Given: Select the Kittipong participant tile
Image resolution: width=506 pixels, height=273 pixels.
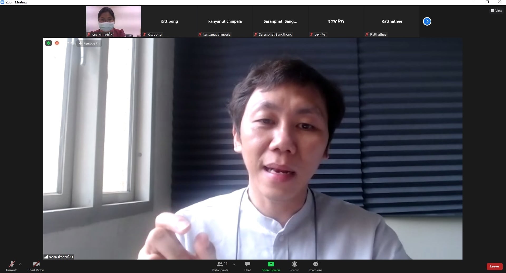Looking at the screenshot, I should tap(169, 21).
